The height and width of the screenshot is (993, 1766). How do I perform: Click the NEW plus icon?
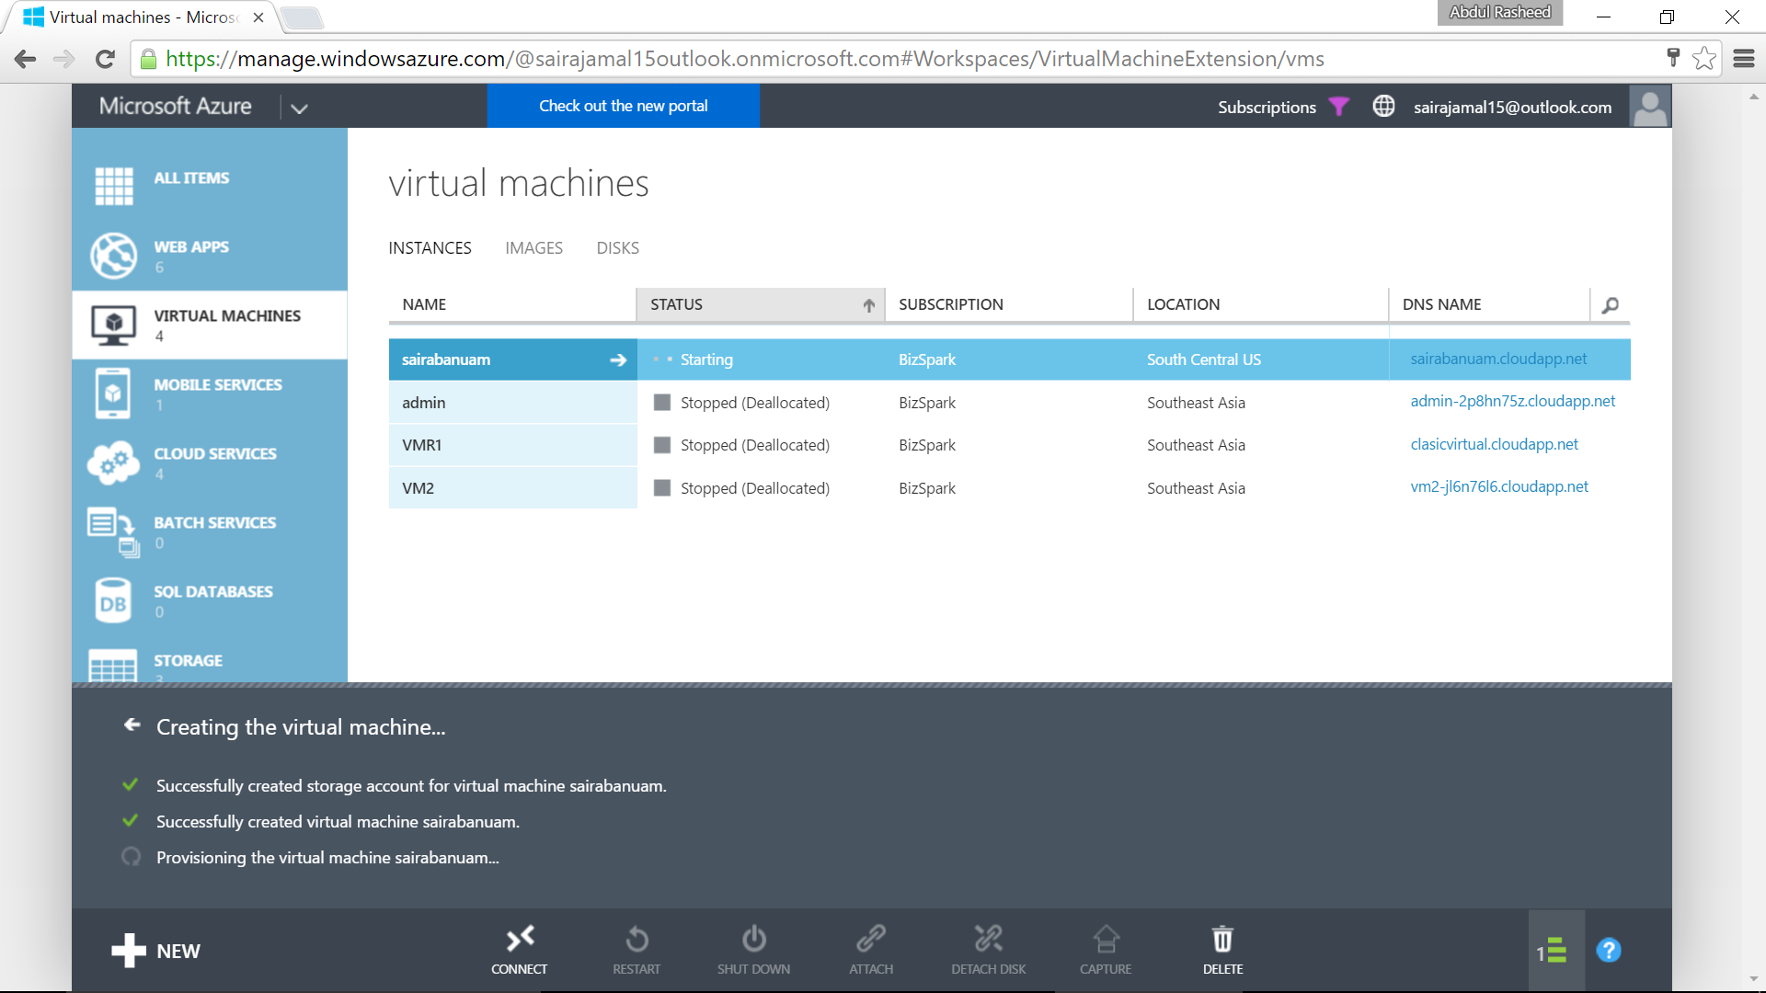tap(129, 951)
